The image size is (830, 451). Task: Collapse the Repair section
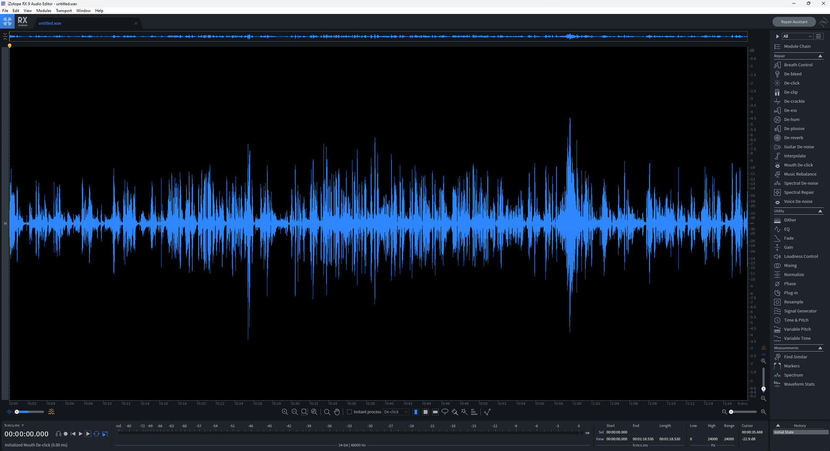(x=820, y=56)
